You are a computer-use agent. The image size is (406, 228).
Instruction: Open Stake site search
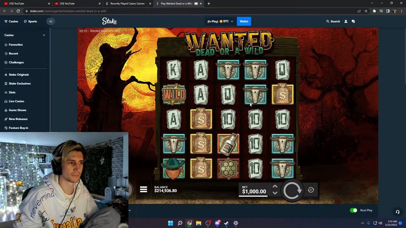pos(333,21)
